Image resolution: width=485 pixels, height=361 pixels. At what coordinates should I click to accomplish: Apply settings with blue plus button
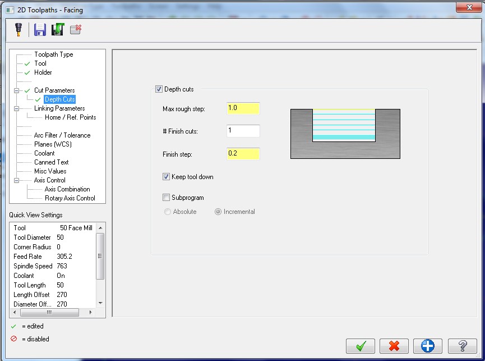[428, 346]
